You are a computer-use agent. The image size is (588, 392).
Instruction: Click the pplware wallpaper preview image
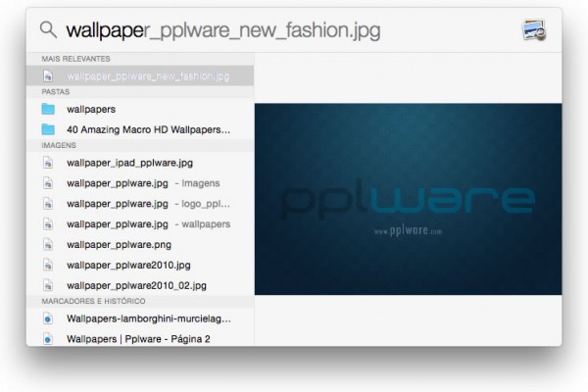click(408, 199)
